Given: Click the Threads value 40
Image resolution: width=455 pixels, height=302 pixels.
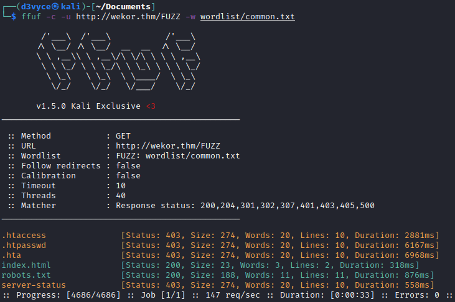Looking at the screenshot, I should pyautogui.click(x=120, y=196).
